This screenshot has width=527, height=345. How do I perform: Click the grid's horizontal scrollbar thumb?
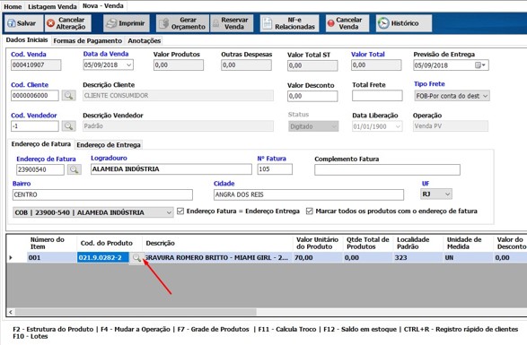coord(136,312)
